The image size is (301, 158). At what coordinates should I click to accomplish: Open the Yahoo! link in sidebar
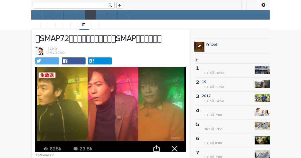[x=211, y=44]
